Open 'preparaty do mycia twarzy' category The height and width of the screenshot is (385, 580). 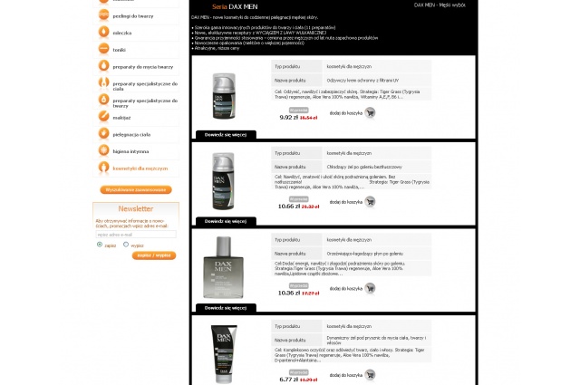click(x=143, y=67)
